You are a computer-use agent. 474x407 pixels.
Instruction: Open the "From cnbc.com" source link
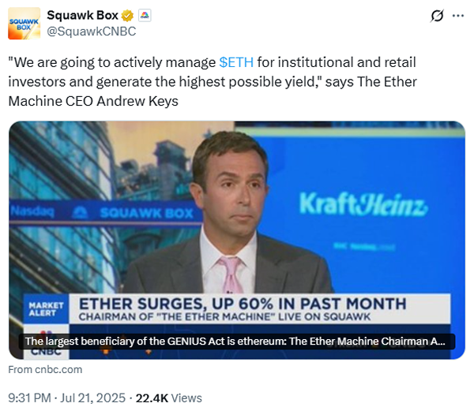pos(45,369)
